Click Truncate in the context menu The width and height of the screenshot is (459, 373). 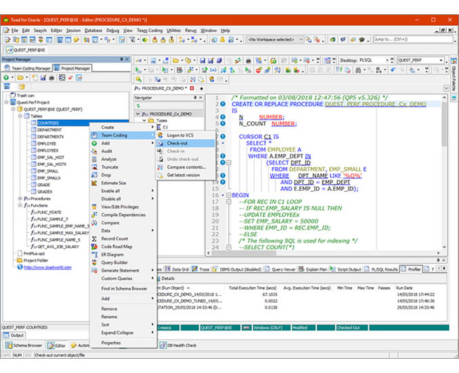click(x=123, y=167)
